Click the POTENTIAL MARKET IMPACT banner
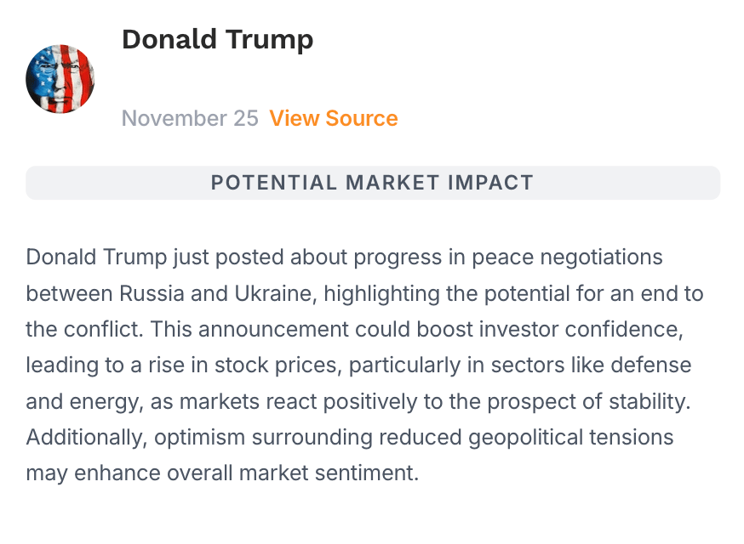This screenshot has height=544, width=744. click(372, 183)
